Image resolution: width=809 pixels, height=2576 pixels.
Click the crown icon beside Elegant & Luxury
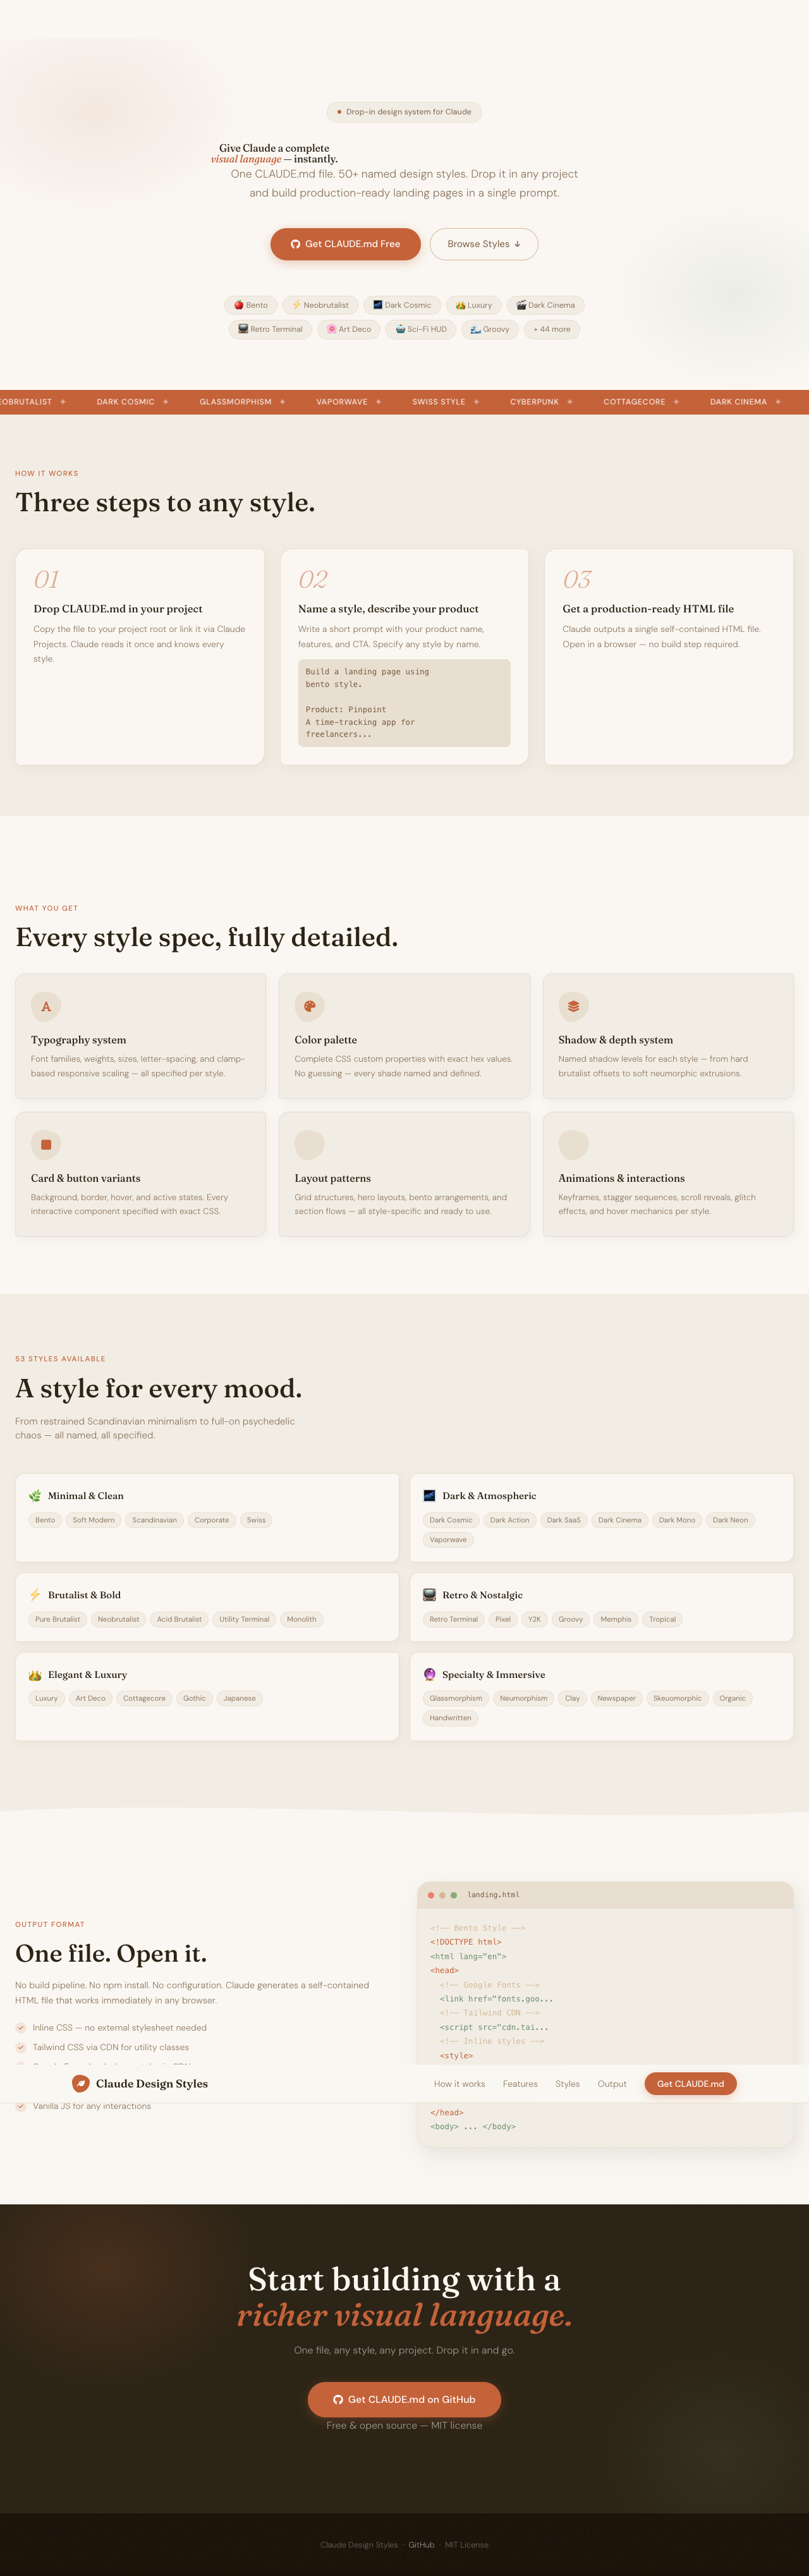[35, 1674]
